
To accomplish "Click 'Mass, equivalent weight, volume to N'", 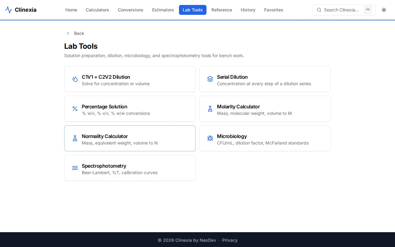I will click(120, 143).
